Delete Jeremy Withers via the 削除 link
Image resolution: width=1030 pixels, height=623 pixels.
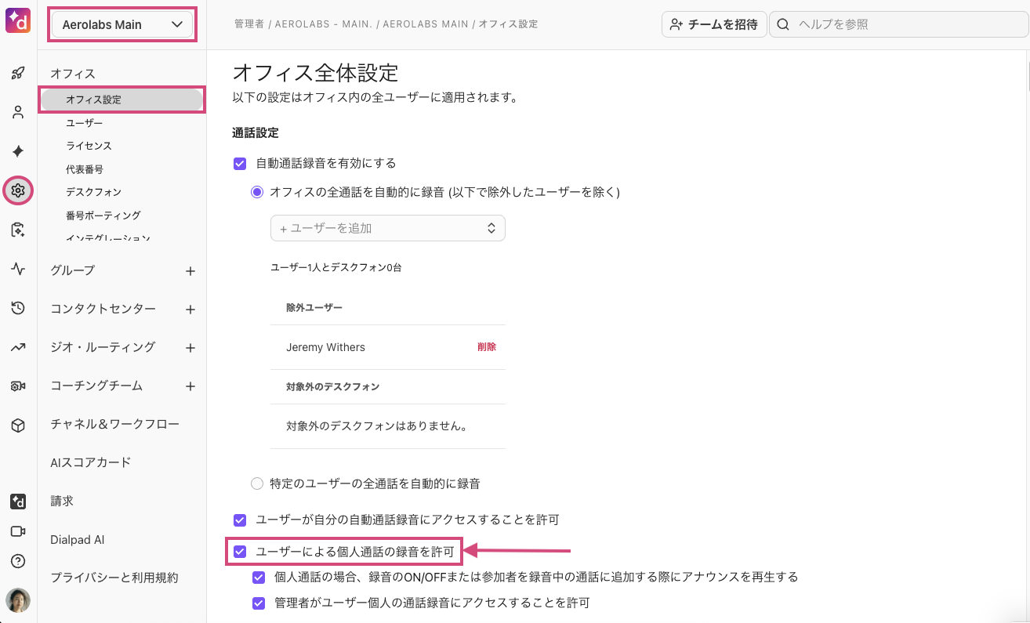click(x=486, y=346)
